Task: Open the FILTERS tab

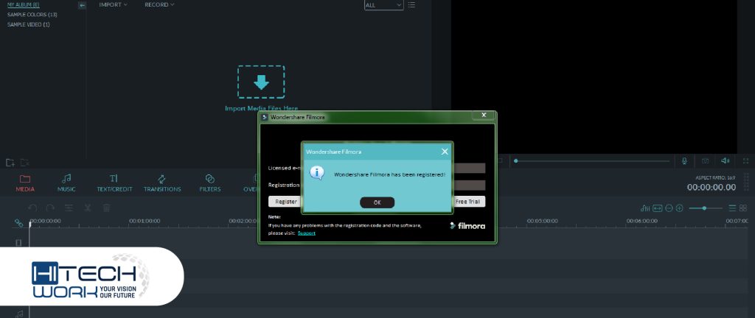Action: (x=210, y=183)
